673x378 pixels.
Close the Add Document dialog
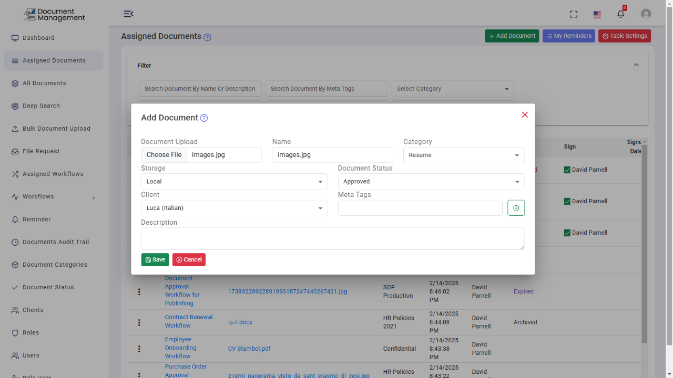pyautogui.click(x=524, y=114)
